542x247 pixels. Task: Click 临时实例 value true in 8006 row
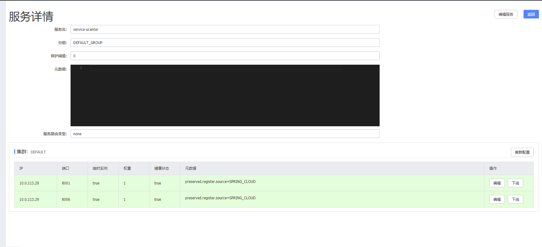[x=96, y=199]
